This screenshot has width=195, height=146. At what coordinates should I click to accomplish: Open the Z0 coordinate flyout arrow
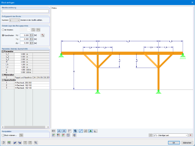pos(33,43)
